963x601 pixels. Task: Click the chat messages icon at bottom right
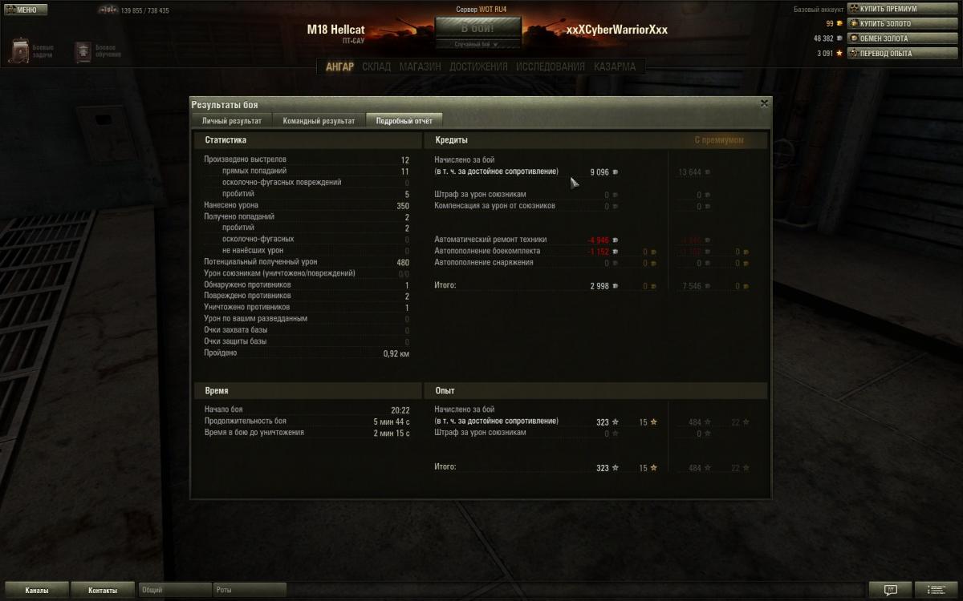891,590
